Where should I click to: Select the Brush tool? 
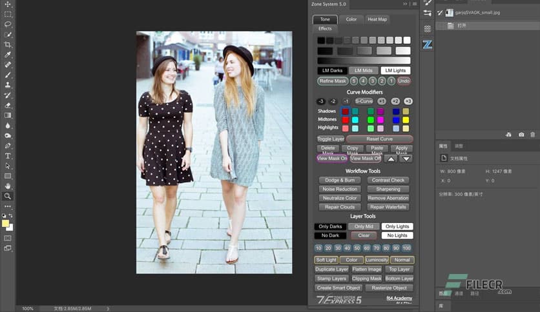click(8, 75)
